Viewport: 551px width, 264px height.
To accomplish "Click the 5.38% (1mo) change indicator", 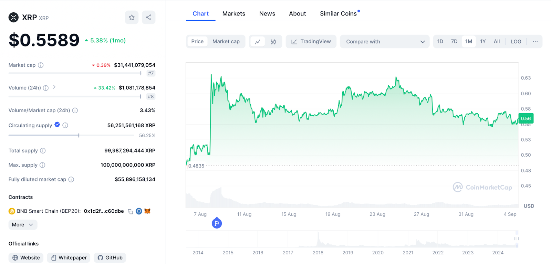I will point(105,40).
